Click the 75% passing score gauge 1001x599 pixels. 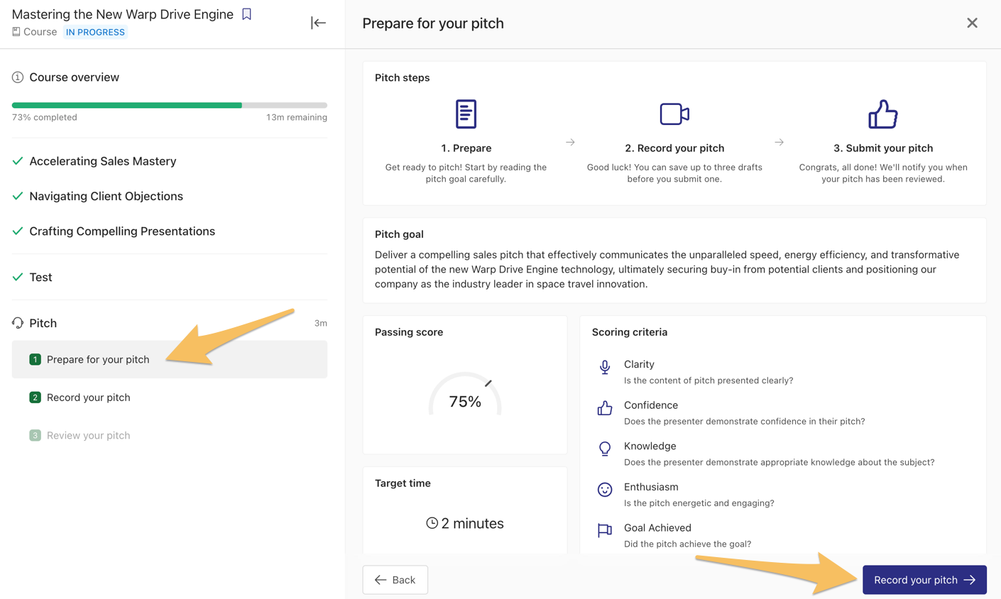tap(465, 395)
